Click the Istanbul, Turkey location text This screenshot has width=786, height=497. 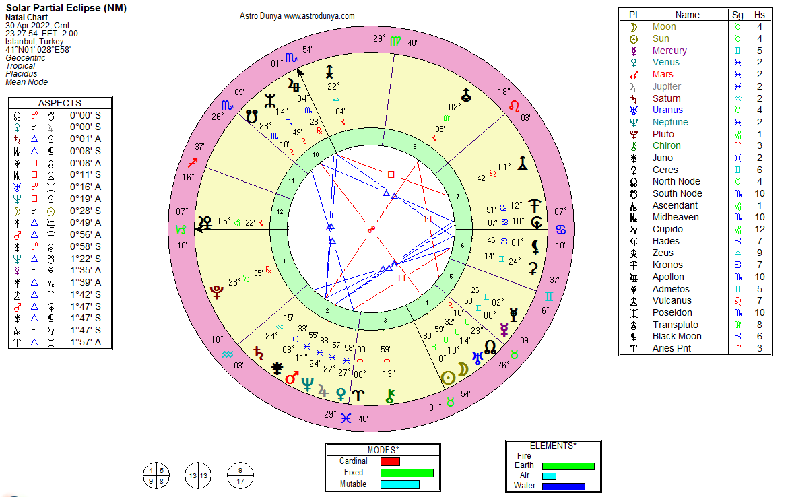coord(34,42)
